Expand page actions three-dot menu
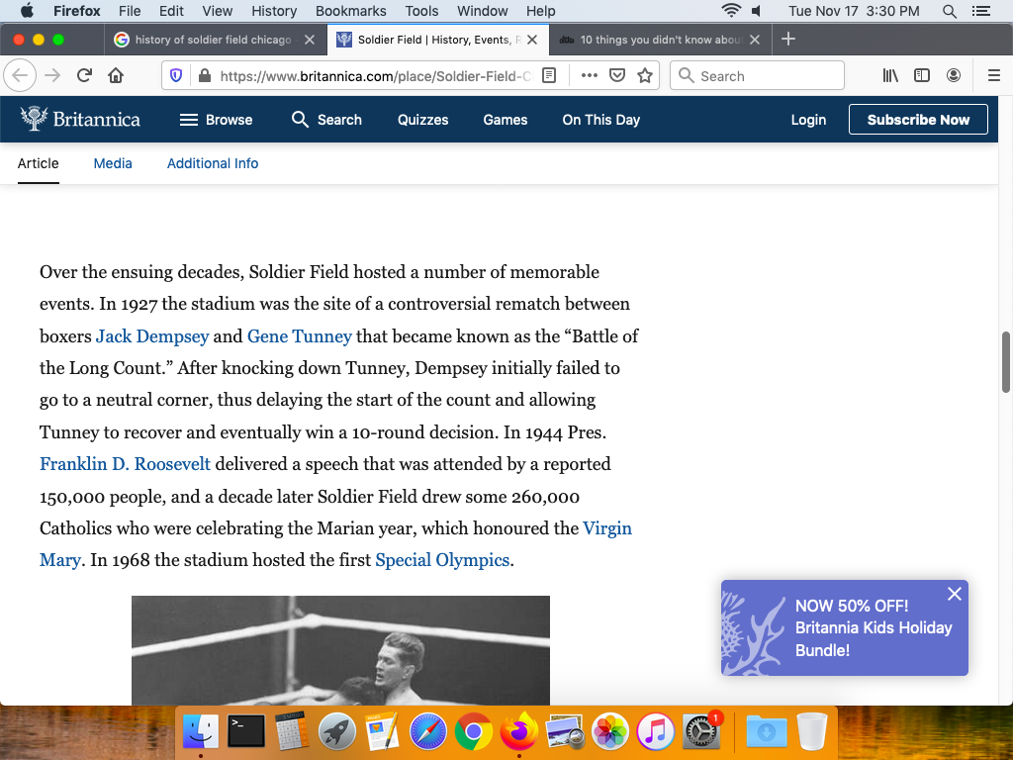Viewport: 1013px width, 760px height. 589,76
